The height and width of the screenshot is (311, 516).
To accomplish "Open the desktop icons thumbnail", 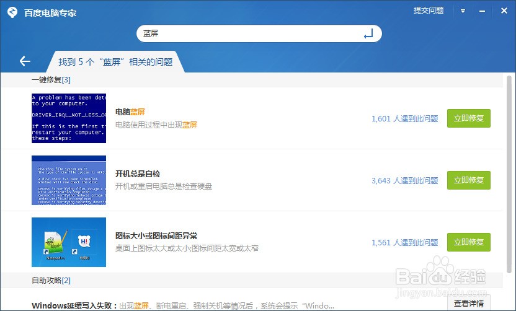I will [x=69, y=242].
